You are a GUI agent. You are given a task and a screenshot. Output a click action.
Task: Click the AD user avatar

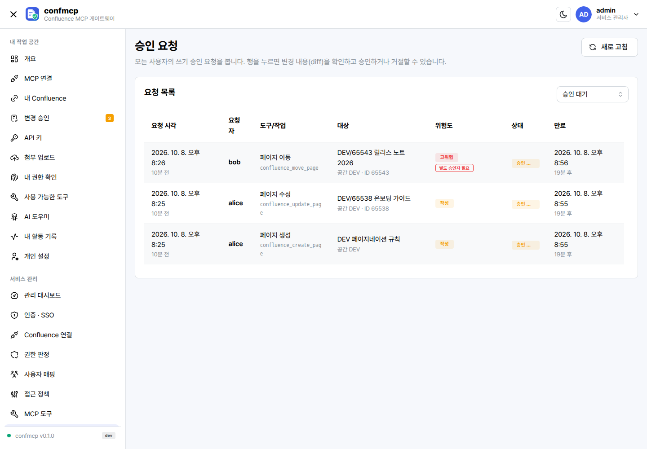(584, 14)
